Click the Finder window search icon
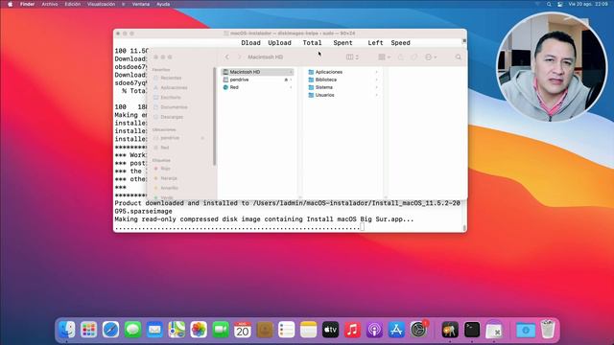 [x=459, y=57]
